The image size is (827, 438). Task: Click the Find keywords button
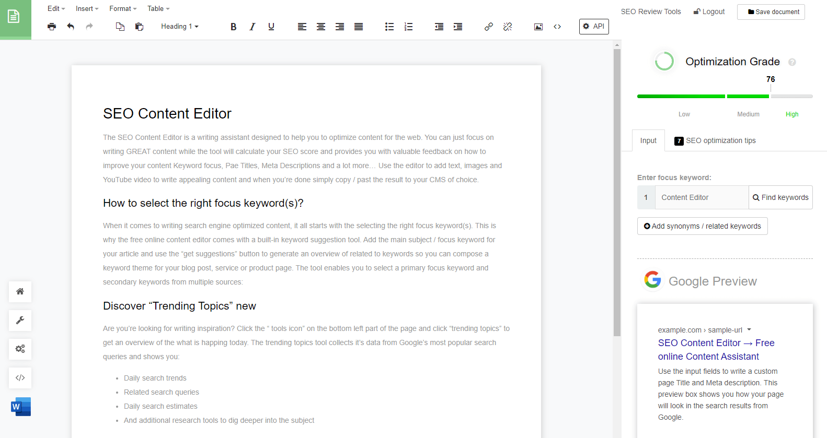point(780,197)
